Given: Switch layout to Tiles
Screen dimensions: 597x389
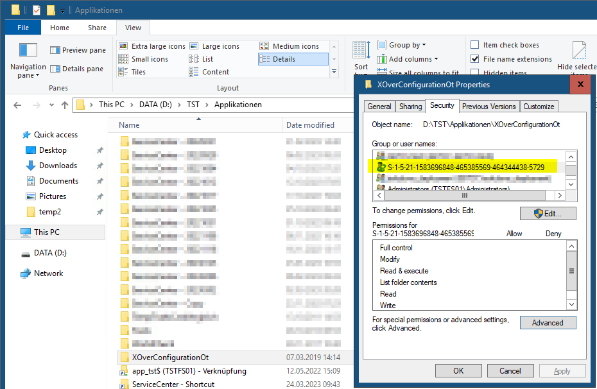Looking at the screenshot, I should [x=132, y=72].
